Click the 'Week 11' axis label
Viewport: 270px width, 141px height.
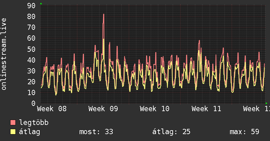(x=206, y=109)
